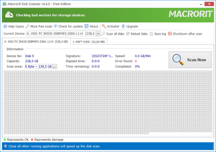
Task: Click the green Represents OK legend square
Action: (x=5, y=140)
